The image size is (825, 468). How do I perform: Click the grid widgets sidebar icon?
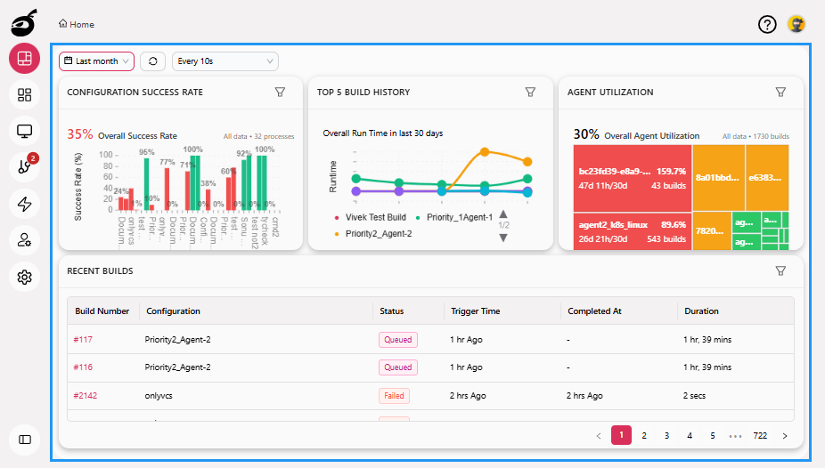(25, 94)
